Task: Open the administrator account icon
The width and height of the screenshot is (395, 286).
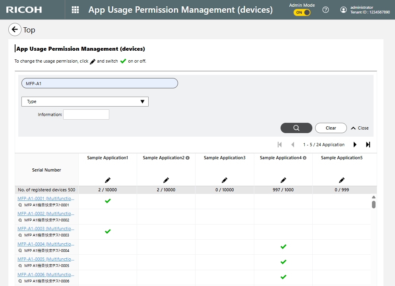Action: pos(343,10)
